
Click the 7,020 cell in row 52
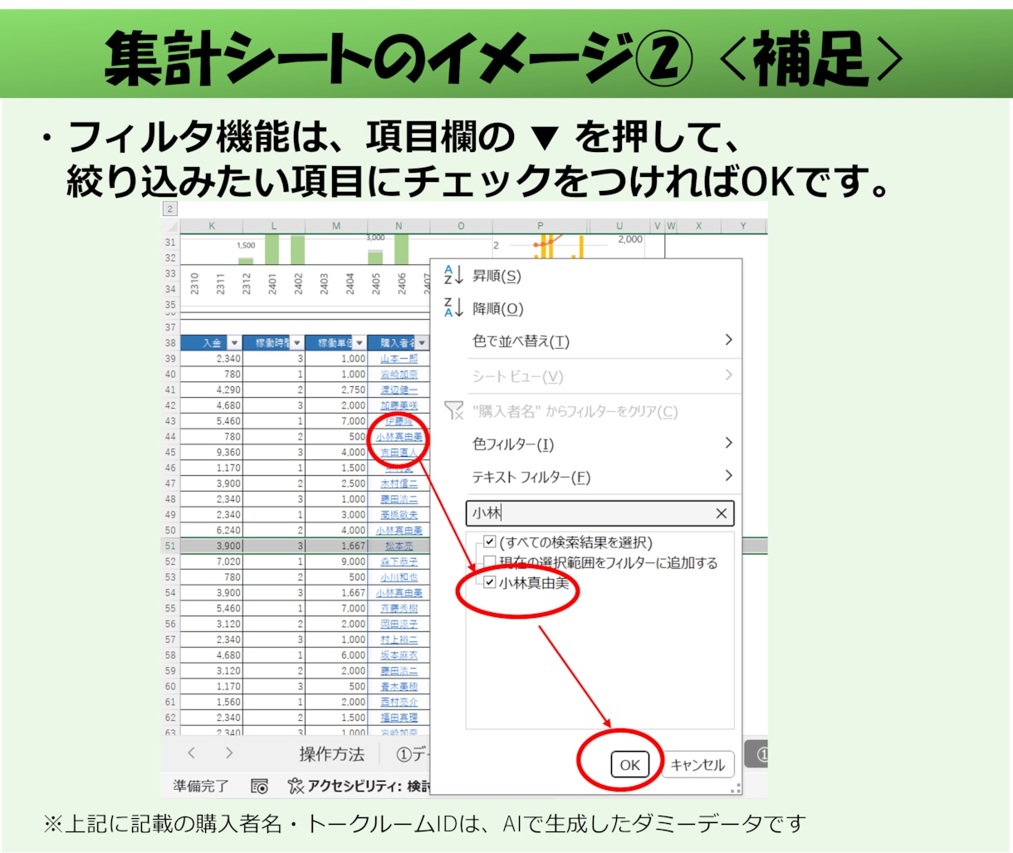pyautogui.click(x=212, y=561)
